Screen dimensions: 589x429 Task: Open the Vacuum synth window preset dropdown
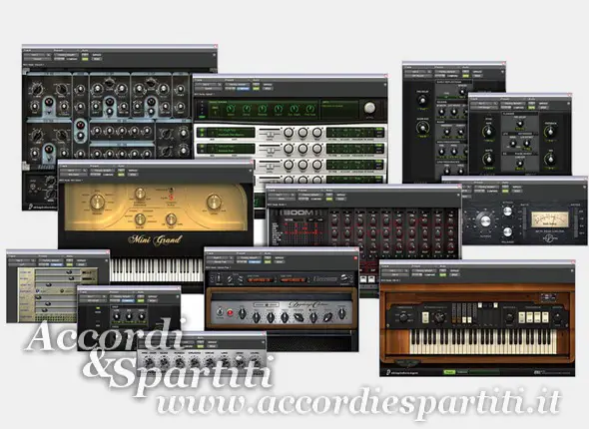click(x=66, y=55)
